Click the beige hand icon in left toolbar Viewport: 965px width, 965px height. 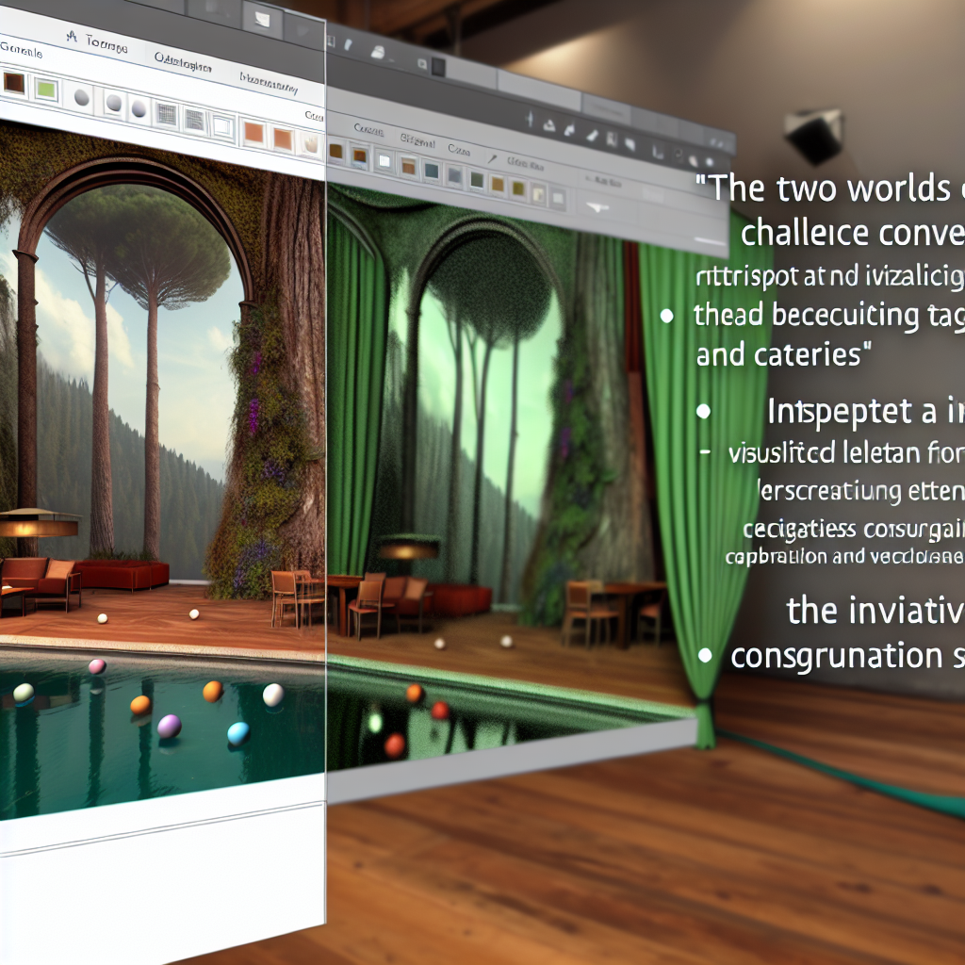pyautogui.click(x=309, y=143)
